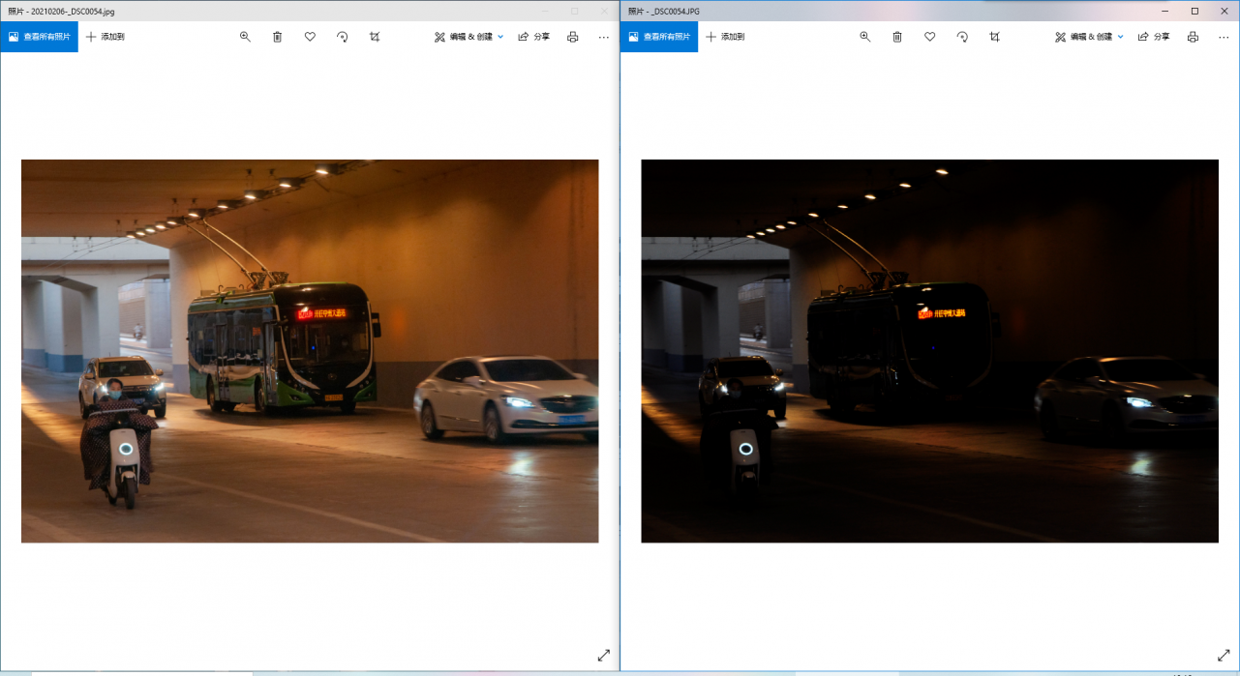The width and height of the screenshot is (1240, 676).
Task: Delete the photo in the left window
Action: click(x=278, y=37)
